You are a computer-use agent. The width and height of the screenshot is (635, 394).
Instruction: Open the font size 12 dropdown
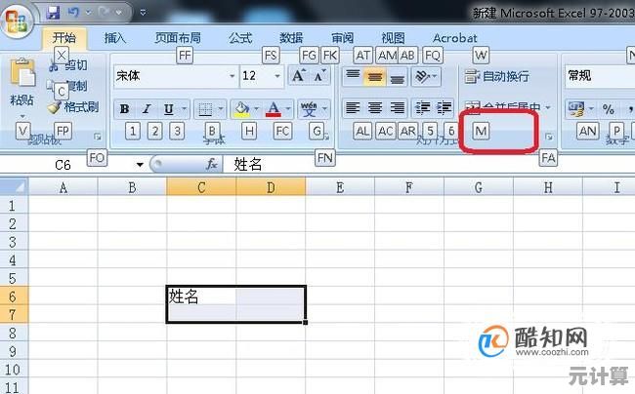point(277,75)
